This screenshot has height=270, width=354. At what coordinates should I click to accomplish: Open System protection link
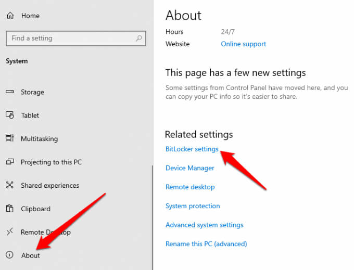pos(193,206)
